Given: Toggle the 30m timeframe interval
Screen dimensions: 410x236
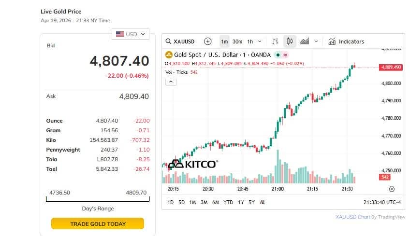Looking at the screenshot, I should (237, 42).
